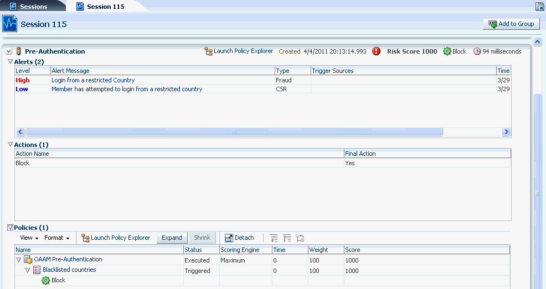This screenshot has width=546, height=289.
Task: Click the go to top tree icon
Action: coord(287,238)
